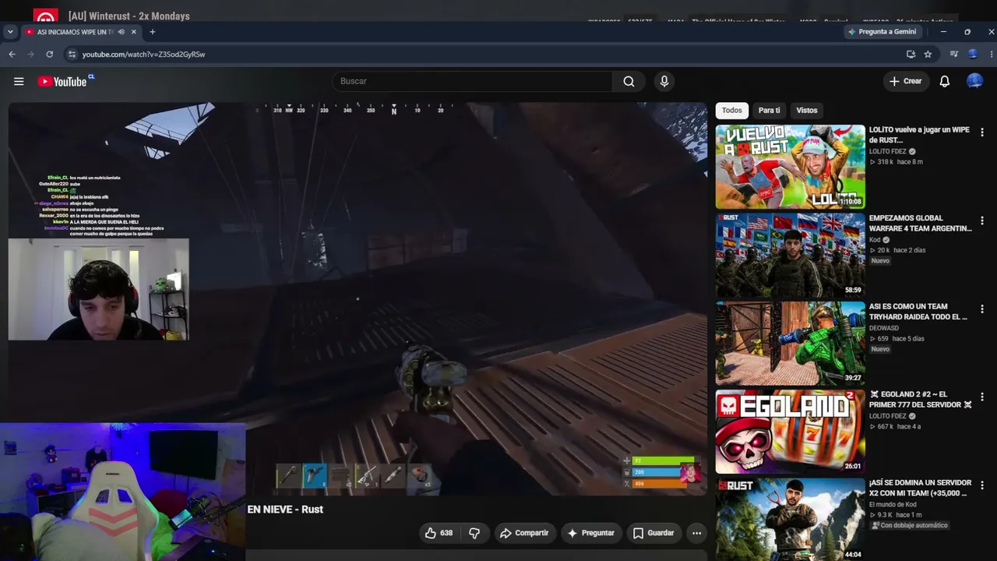Open site information icon in address bar

pos(72,54)
